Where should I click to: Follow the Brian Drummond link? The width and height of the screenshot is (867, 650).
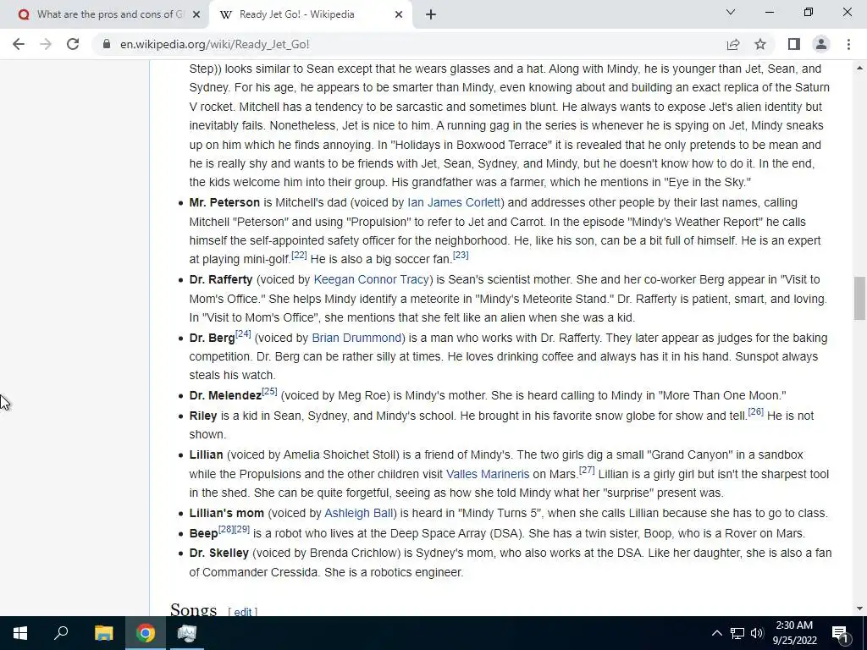[356, 338]
